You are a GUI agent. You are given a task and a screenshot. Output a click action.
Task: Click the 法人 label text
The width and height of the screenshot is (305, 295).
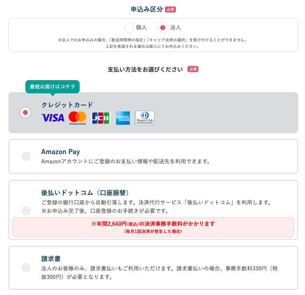tap(175, 28)
